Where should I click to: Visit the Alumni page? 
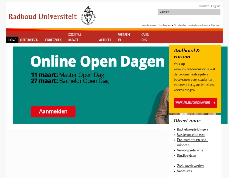click(x=215, y=25)
